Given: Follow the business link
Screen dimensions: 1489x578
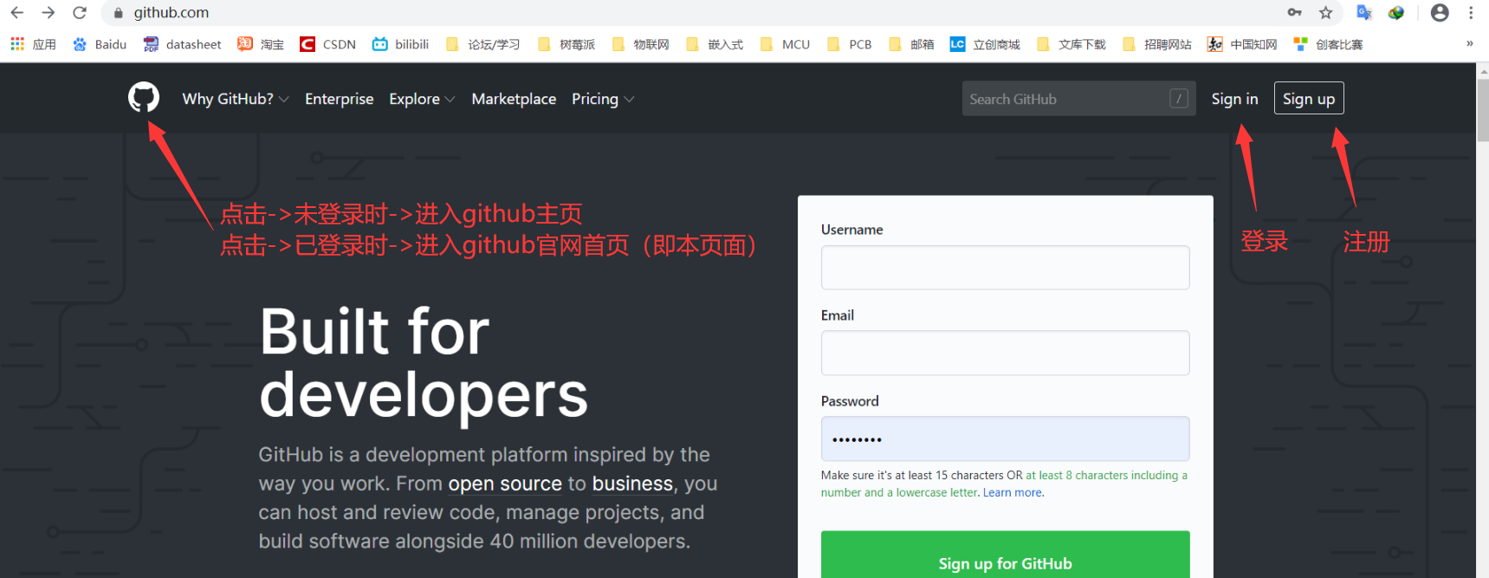Looking at the screenshot, I should 632,484.
